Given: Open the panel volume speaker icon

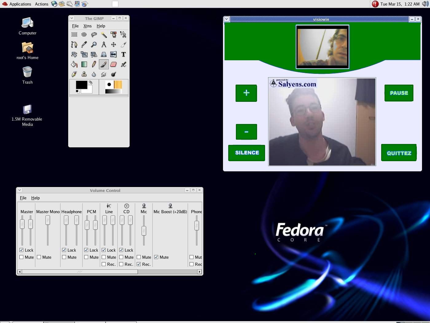Looking at the screenshot, I should [x=425, y=4].
